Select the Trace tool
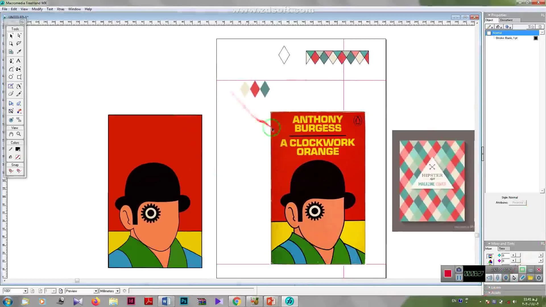The width and height of the screenshot is (546, 307). [x=11, y=111]
